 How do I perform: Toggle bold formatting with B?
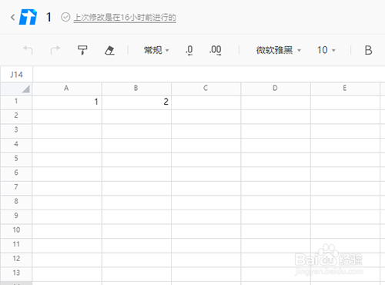coord(368,50)
